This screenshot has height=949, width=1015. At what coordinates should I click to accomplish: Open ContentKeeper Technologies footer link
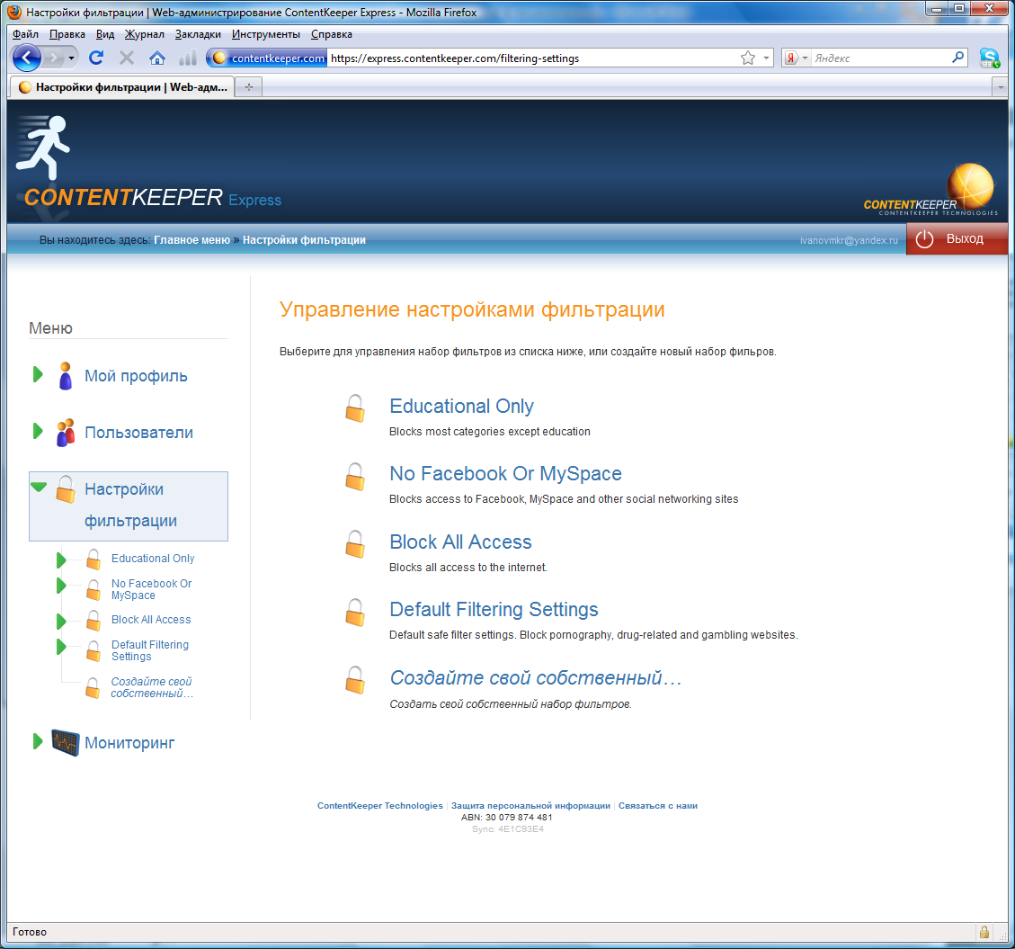click(x=380, y=806)
